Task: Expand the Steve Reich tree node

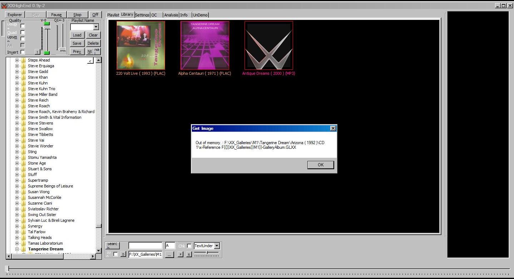Action: pos(17,100)
